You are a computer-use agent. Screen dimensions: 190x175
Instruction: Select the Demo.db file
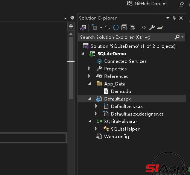[121, 91]
